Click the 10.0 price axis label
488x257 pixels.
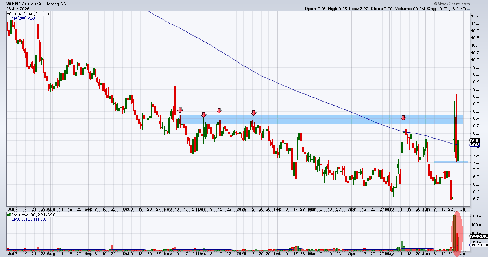pyautogui.click(x=475, y=60)
